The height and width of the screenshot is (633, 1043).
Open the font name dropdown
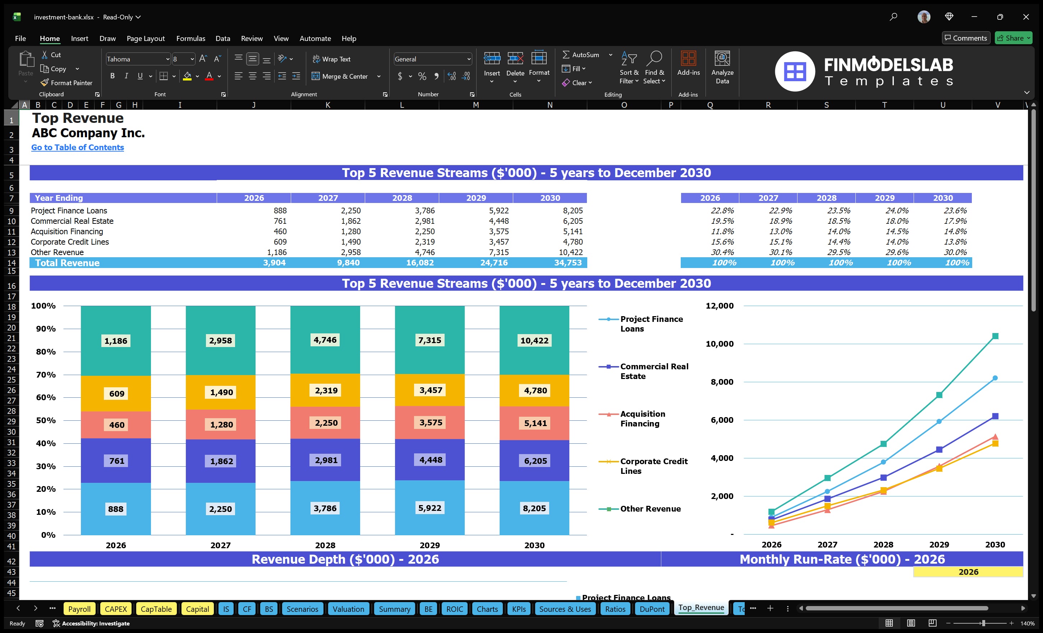pyautogui.click(x=167, y=59)
